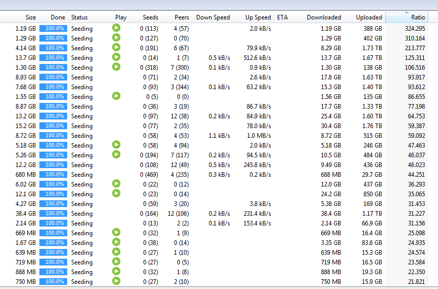Click the 29.7 GB uploaded cell

(x=372, y=175)
